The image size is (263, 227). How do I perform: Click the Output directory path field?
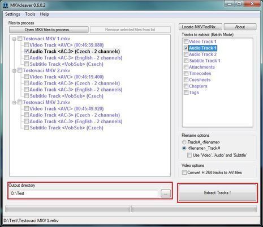pyautogui.click(x=84, y=194)
